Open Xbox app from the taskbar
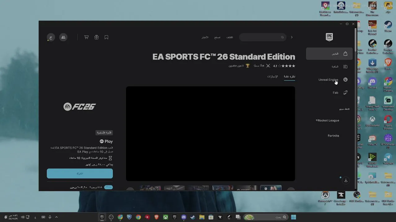This screenshot has height=222, width=396. tap(166, 217)
